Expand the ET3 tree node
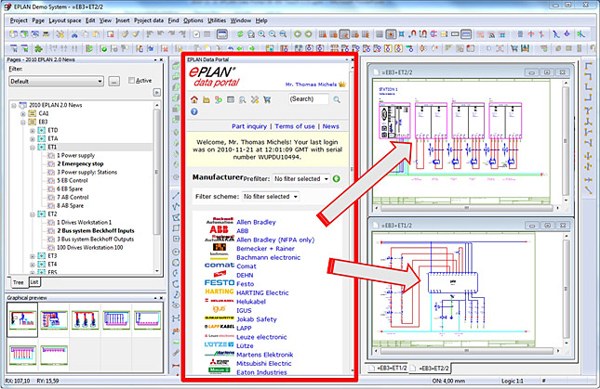600x389 pixels. click(x=33, y=256)
